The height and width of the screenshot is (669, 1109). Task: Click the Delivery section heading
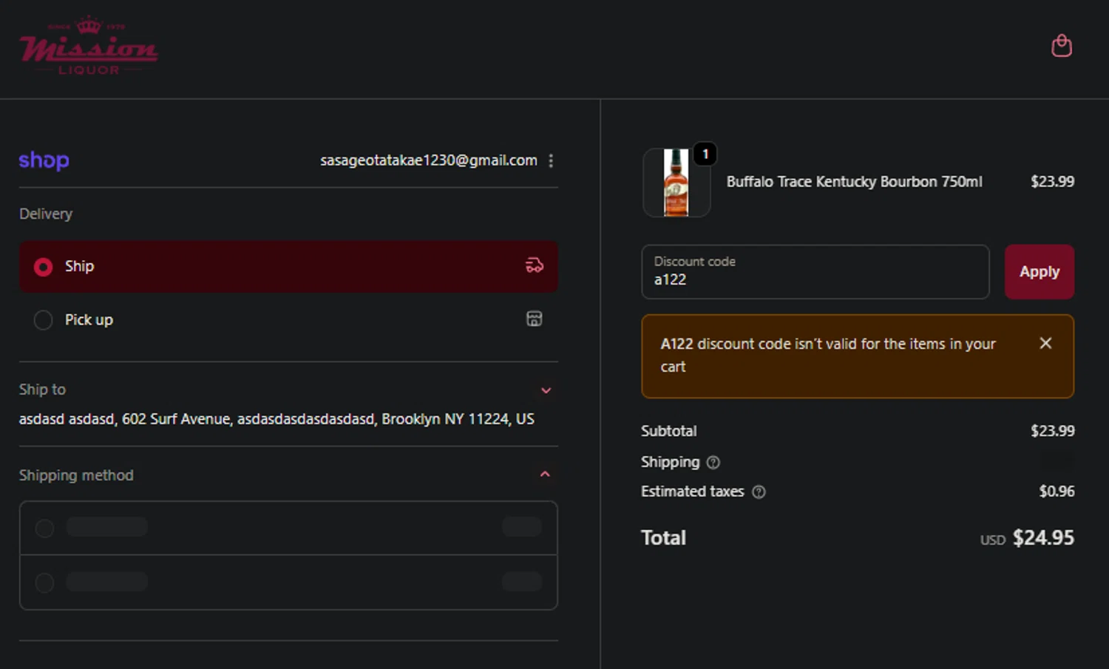tap(46, 214)
